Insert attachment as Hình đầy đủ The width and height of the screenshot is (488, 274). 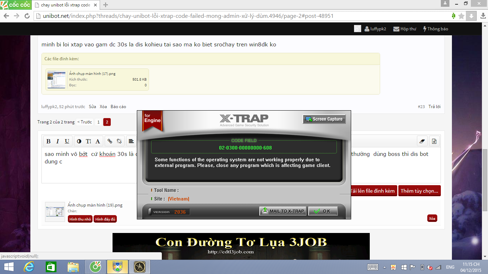pyautogui.click(x=105, y=219)
